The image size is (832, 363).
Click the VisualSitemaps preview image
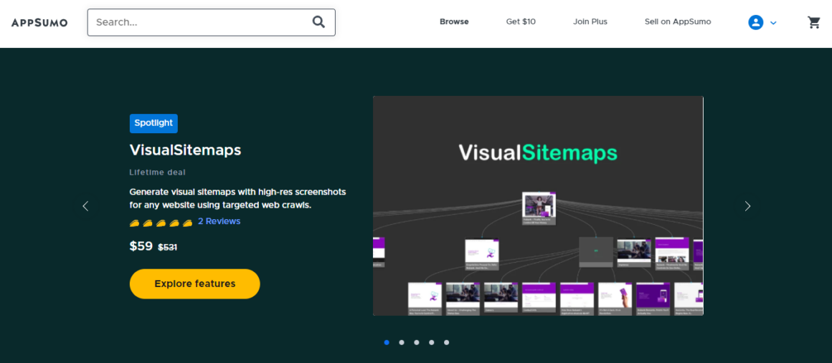(x=538, y=205)
